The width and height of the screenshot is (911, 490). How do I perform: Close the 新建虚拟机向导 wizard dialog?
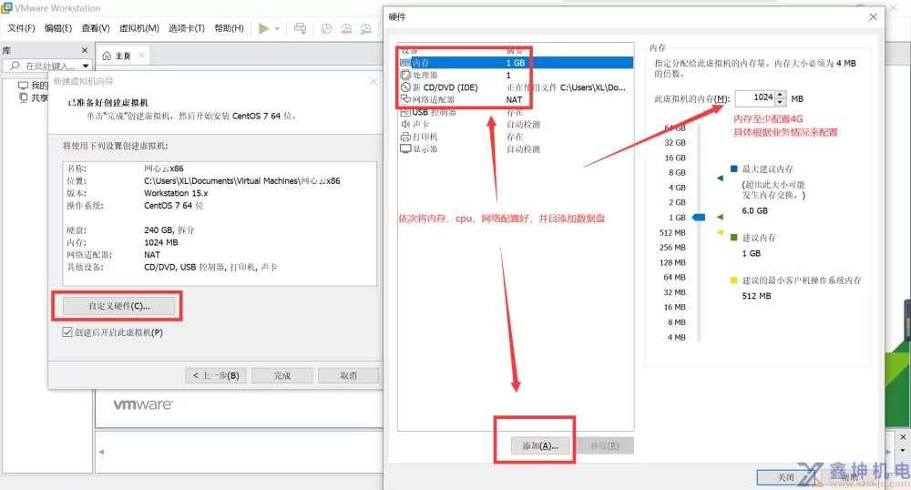[x=374, y=81]
